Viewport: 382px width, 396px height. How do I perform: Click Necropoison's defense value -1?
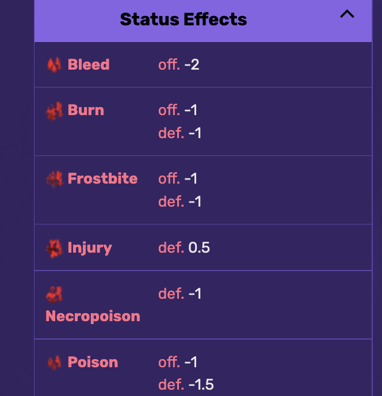tap(195, 294)
